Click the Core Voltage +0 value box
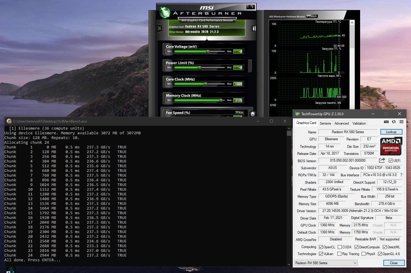This screenshot has width=411, height=273. pos(238,51)
